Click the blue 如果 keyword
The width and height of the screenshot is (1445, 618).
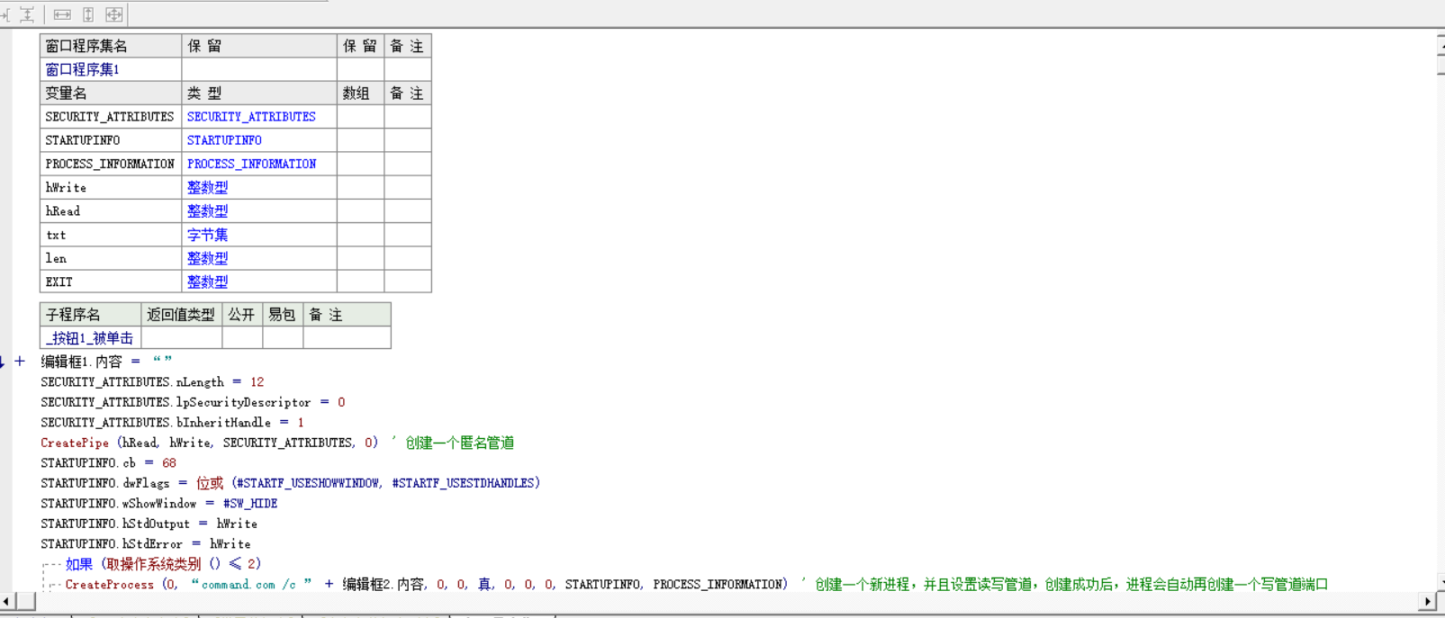(x=79, y=564)
